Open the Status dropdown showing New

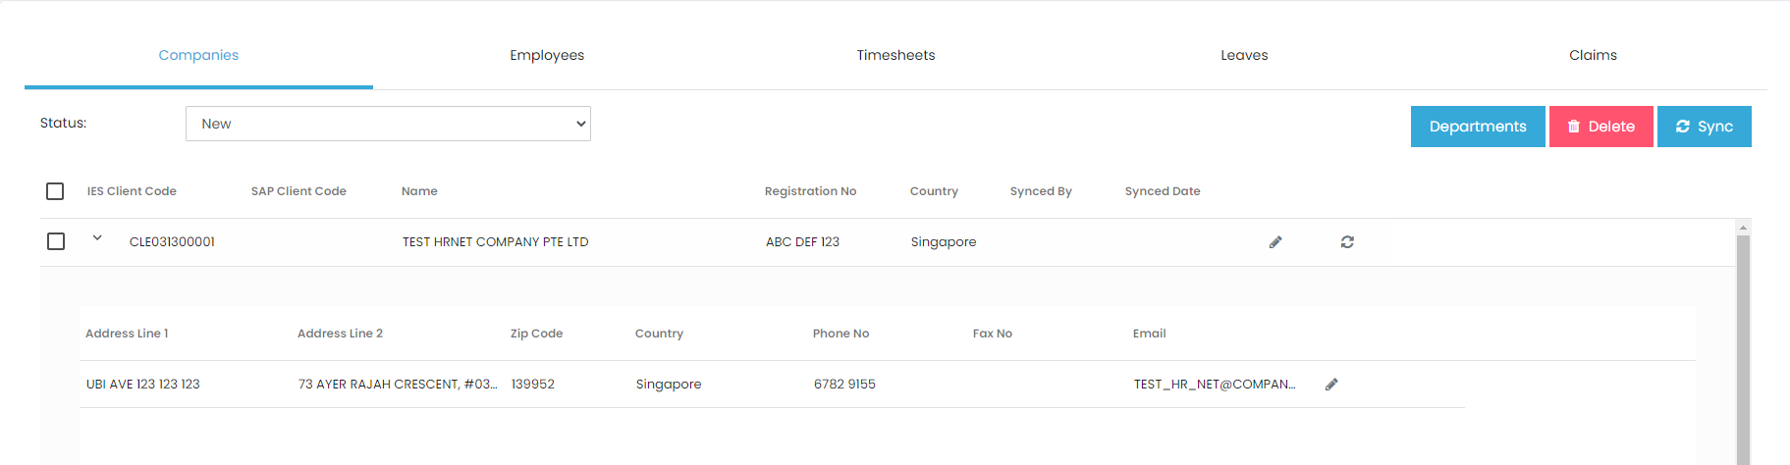coord(388,124)
